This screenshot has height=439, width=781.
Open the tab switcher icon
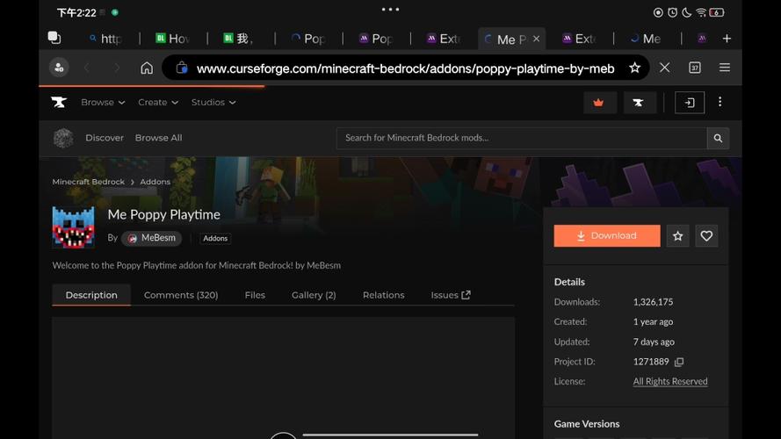pos(54,38)
